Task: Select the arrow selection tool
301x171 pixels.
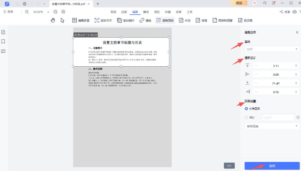Action: [x=62, y=20]
